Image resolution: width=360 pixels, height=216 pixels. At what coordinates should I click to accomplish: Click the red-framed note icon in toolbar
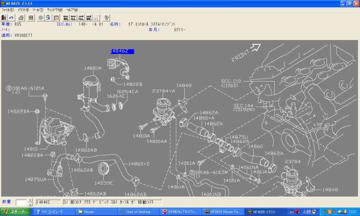[56, 17]
